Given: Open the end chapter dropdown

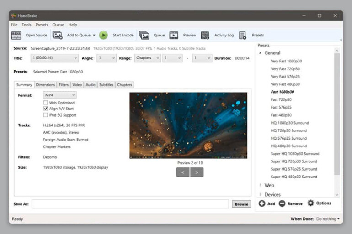Looking at the screenshot, I should [202, 58].
